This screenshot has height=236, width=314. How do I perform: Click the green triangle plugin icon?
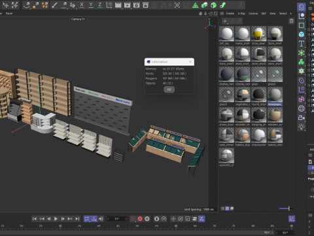pos(195,5)
